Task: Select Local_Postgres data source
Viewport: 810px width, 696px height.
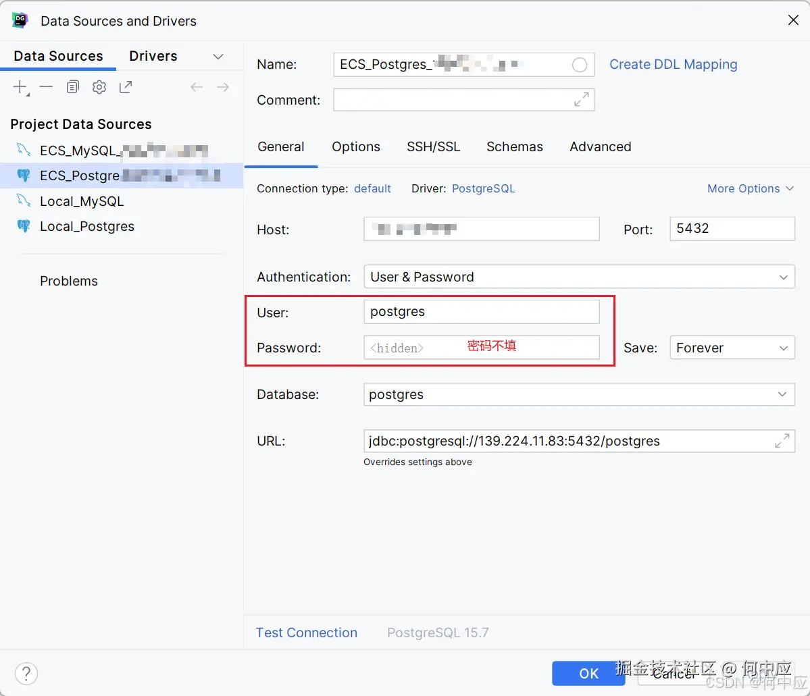Action: (122, 226)
